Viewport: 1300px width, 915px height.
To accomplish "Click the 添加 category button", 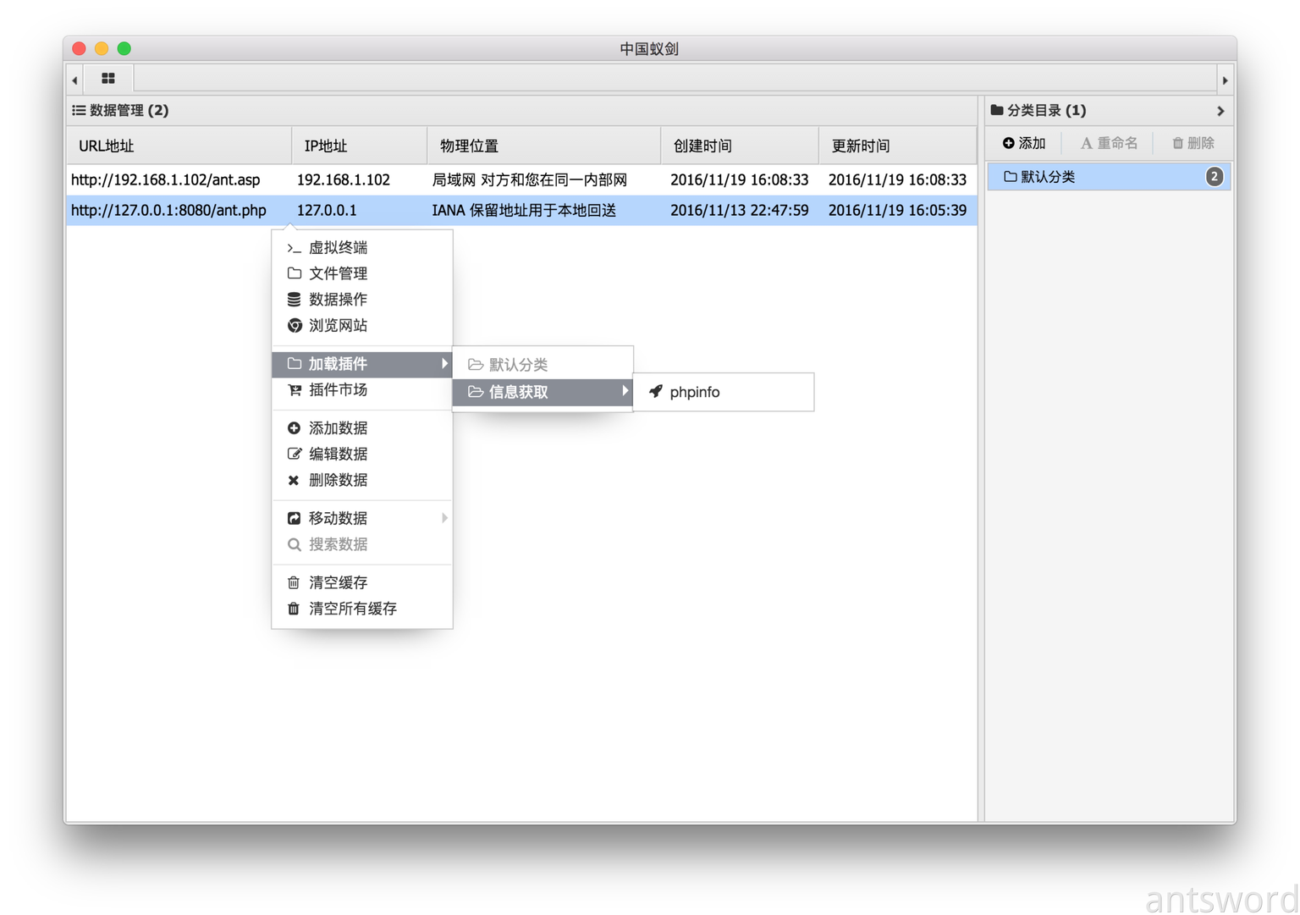I will pyautogui.click(x=1024, y=144).
